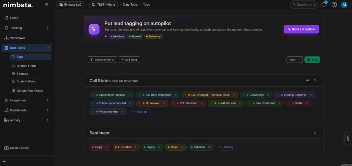Click Generate with AI button
352x166 pixels.
click(x=102, y=59)
